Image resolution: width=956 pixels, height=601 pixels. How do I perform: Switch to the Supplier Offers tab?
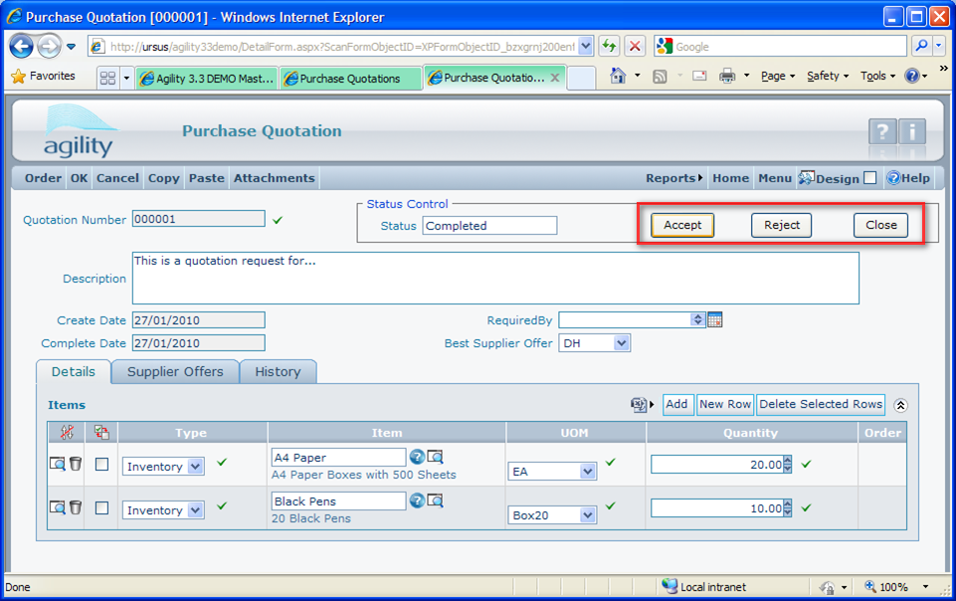[175, 371]
